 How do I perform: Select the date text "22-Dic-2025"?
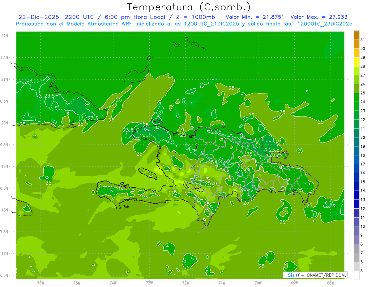pos(38,17)
